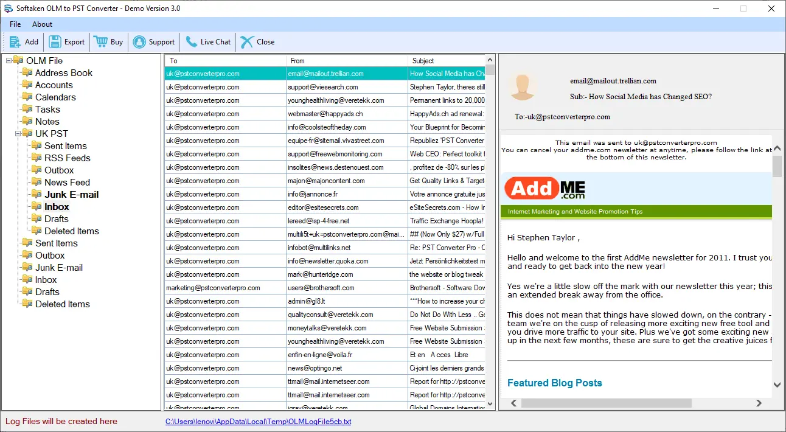The width and height of the screenshot is (786, 432).
Task: Open the About menu
Action: click(43, 24)
